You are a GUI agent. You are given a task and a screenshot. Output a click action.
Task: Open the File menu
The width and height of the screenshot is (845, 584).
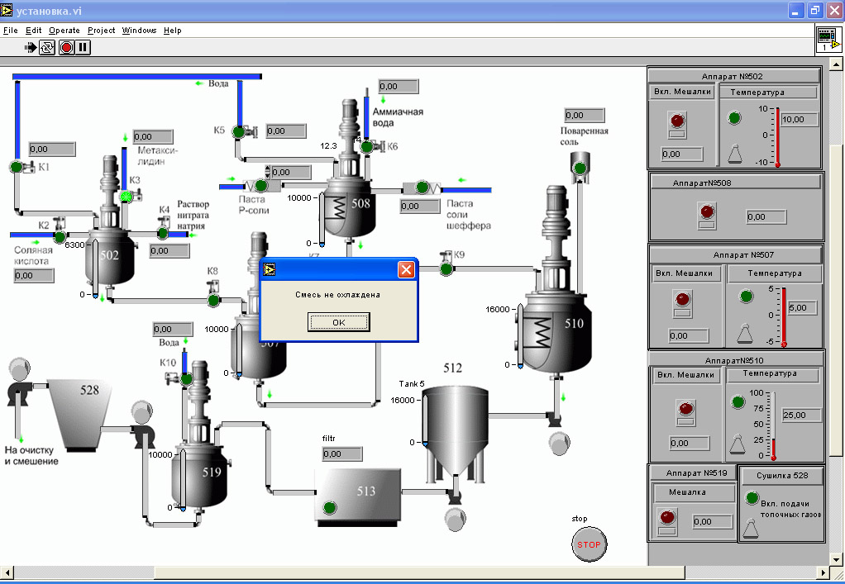10,31
